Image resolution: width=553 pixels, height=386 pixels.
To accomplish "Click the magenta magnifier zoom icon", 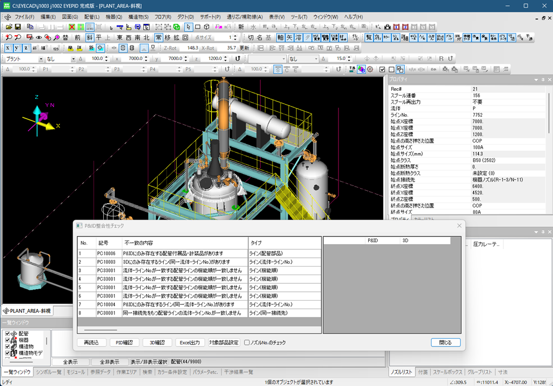I will coord(56,37).
